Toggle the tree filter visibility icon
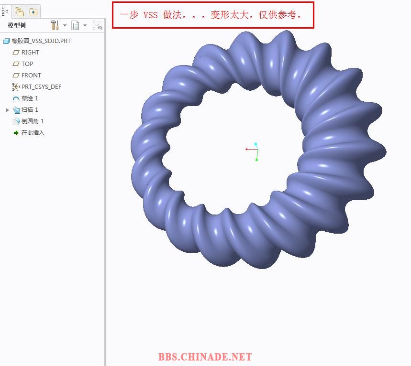The width and height of the screenshot is (411, 366). [x=97, y=25]
